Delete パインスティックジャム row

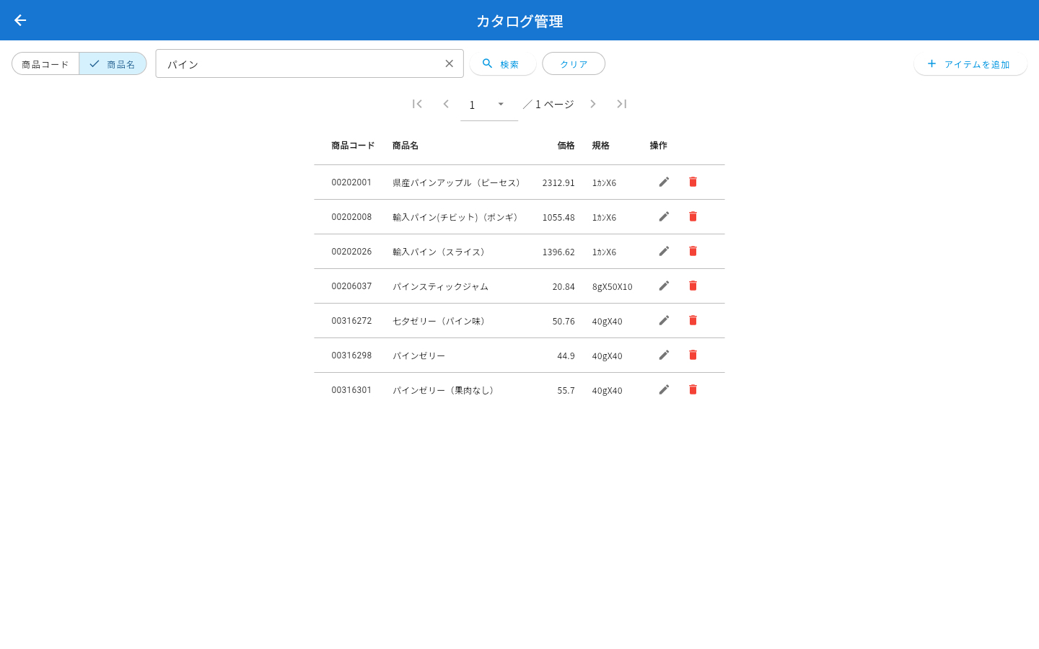coord(693,286)
